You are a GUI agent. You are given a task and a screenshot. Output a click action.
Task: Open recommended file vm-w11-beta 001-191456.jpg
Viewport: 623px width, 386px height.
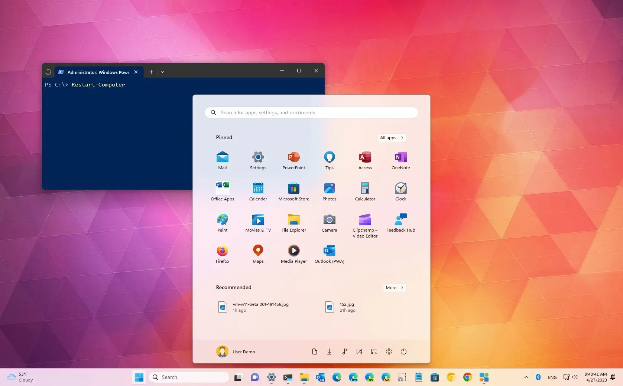click(x=254, y=307)
